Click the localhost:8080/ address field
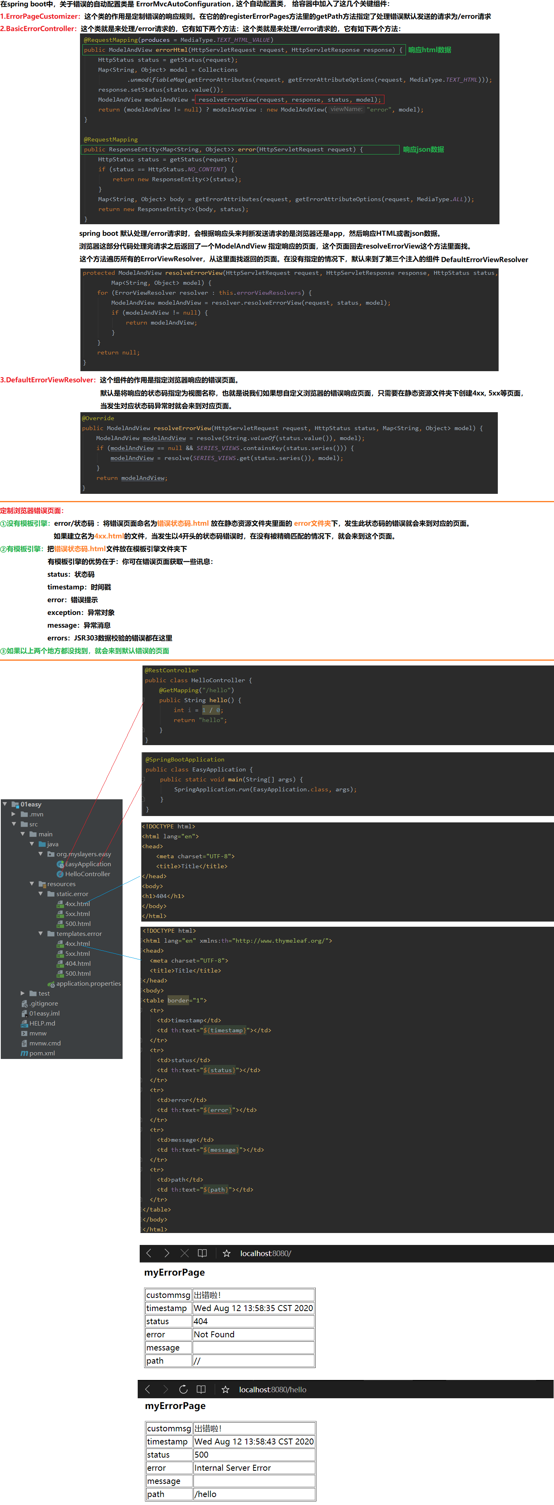554x1505 pixels. (x=265, y=1253)
